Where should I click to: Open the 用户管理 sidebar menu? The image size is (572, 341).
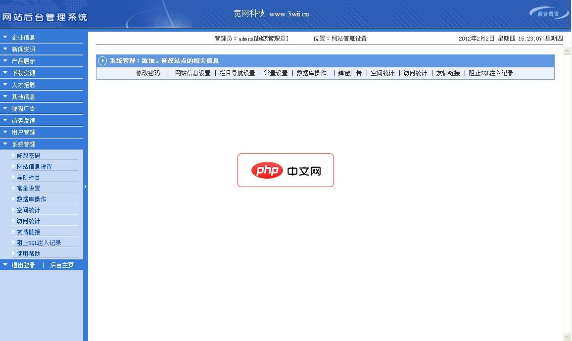click(x=23, y=132)
